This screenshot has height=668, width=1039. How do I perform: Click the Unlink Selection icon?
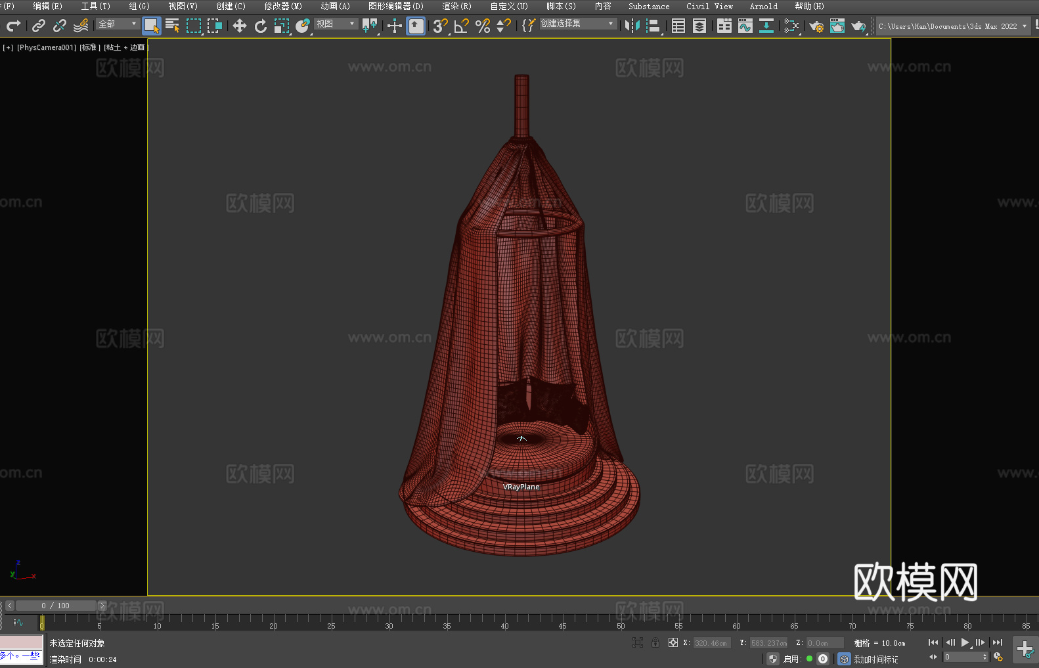[60, 26]
